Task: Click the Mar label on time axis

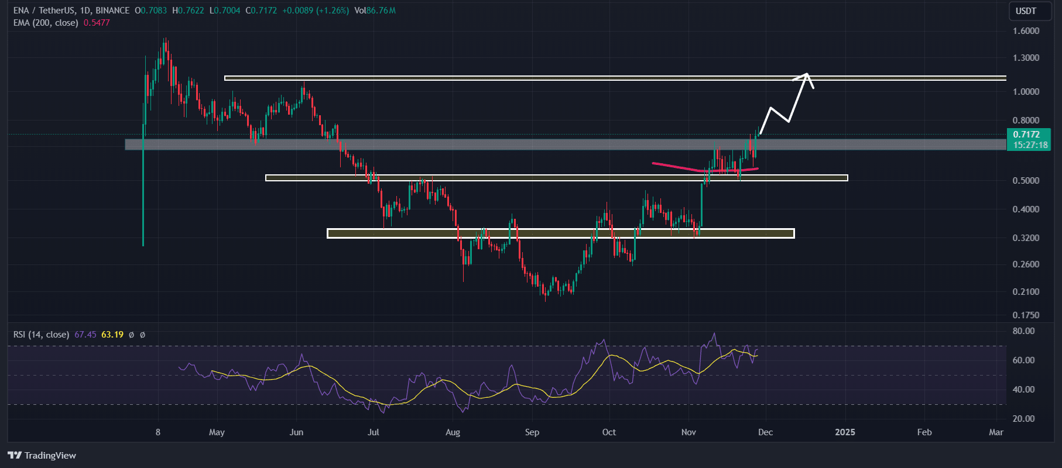Action: point(996,432)
